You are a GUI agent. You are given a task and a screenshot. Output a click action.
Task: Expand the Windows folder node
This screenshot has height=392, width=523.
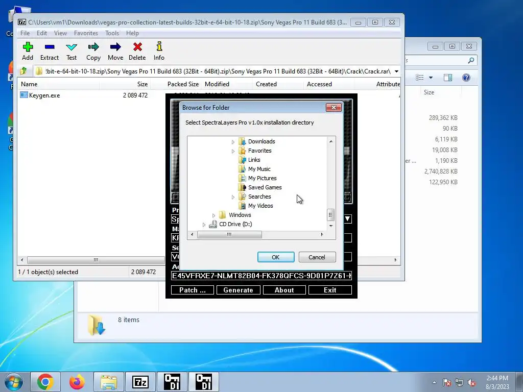pos(214,216)
